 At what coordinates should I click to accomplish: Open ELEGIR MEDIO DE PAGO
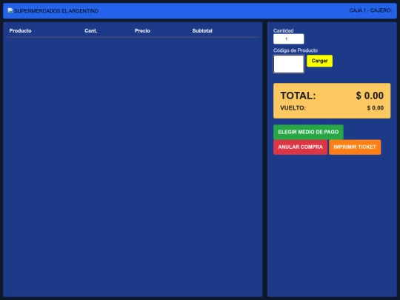click(308, 132)
